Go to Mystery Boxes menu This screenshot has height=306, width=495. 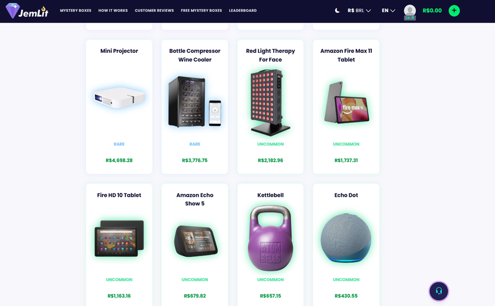point(76,11)
